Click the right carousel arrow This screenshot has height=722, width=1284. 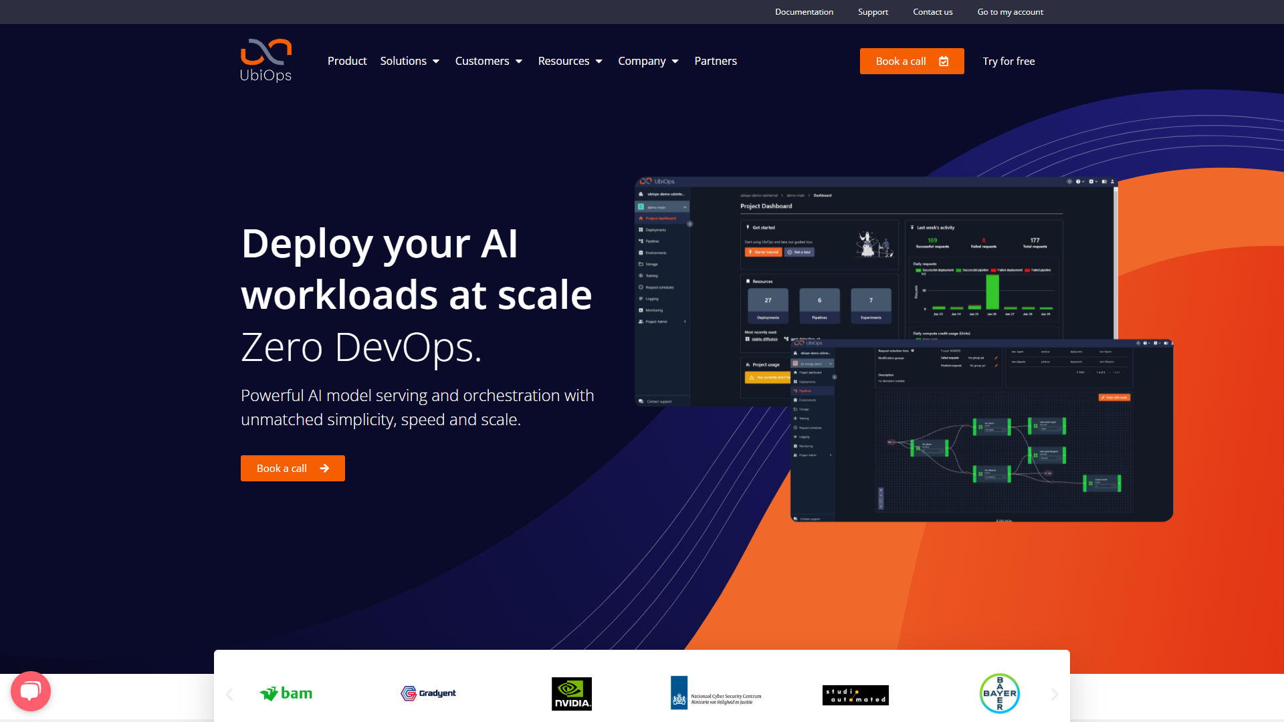point(1055,694)
